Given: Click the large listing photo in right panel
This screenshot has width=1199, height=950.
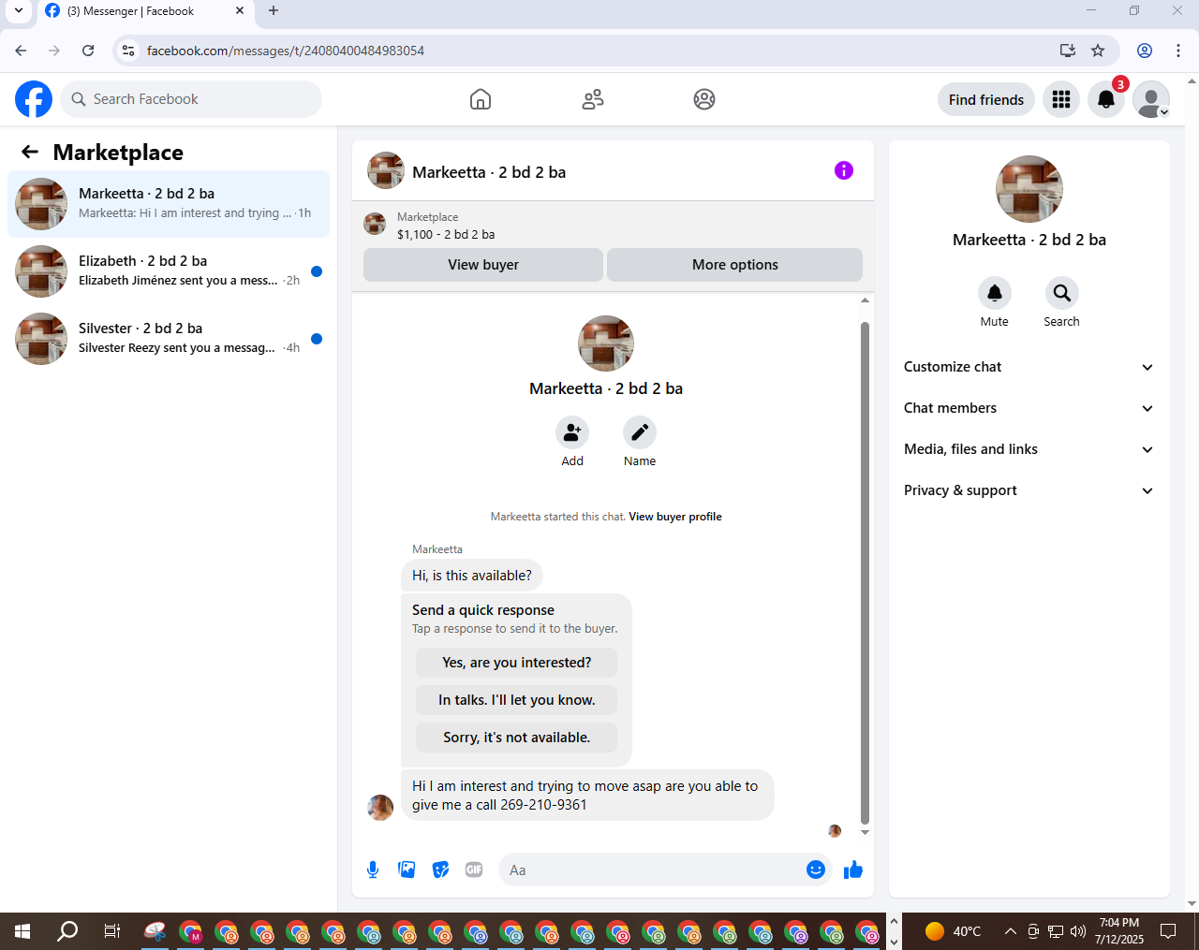Looking at the screenshot, I should 1029,189.
